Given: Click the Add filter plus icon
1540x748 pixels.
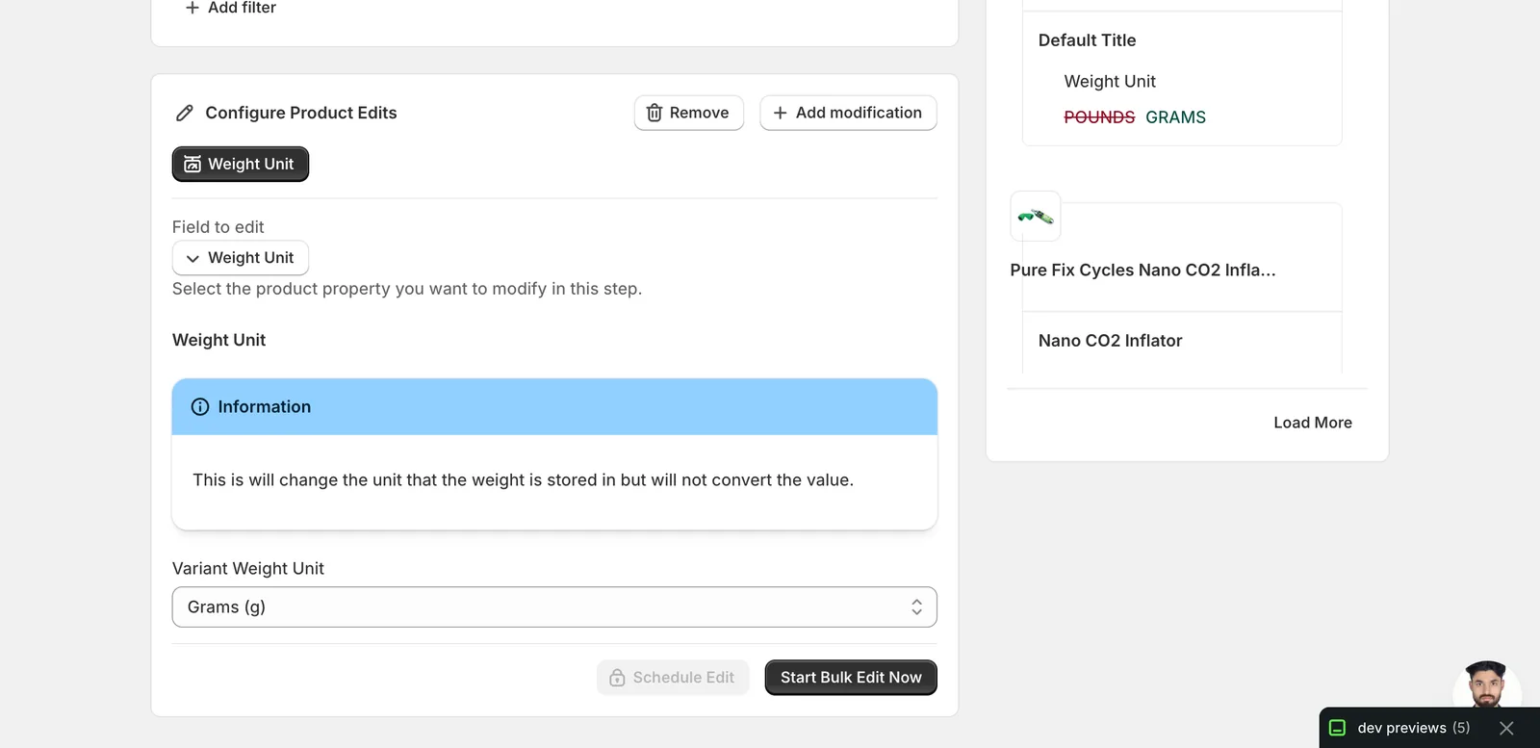Looking at the screenshot, I should 192,8.
